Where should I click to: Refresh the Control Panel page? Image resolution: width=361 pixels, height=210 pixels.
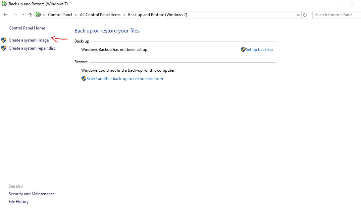click(x=305, y=15)
